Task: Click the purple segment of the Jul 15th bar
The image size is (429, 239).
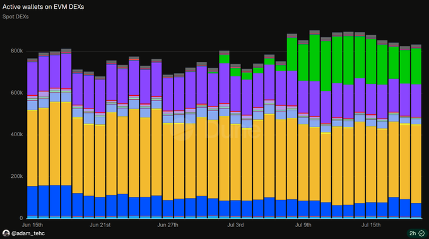Action: click(x=371, y=99)
